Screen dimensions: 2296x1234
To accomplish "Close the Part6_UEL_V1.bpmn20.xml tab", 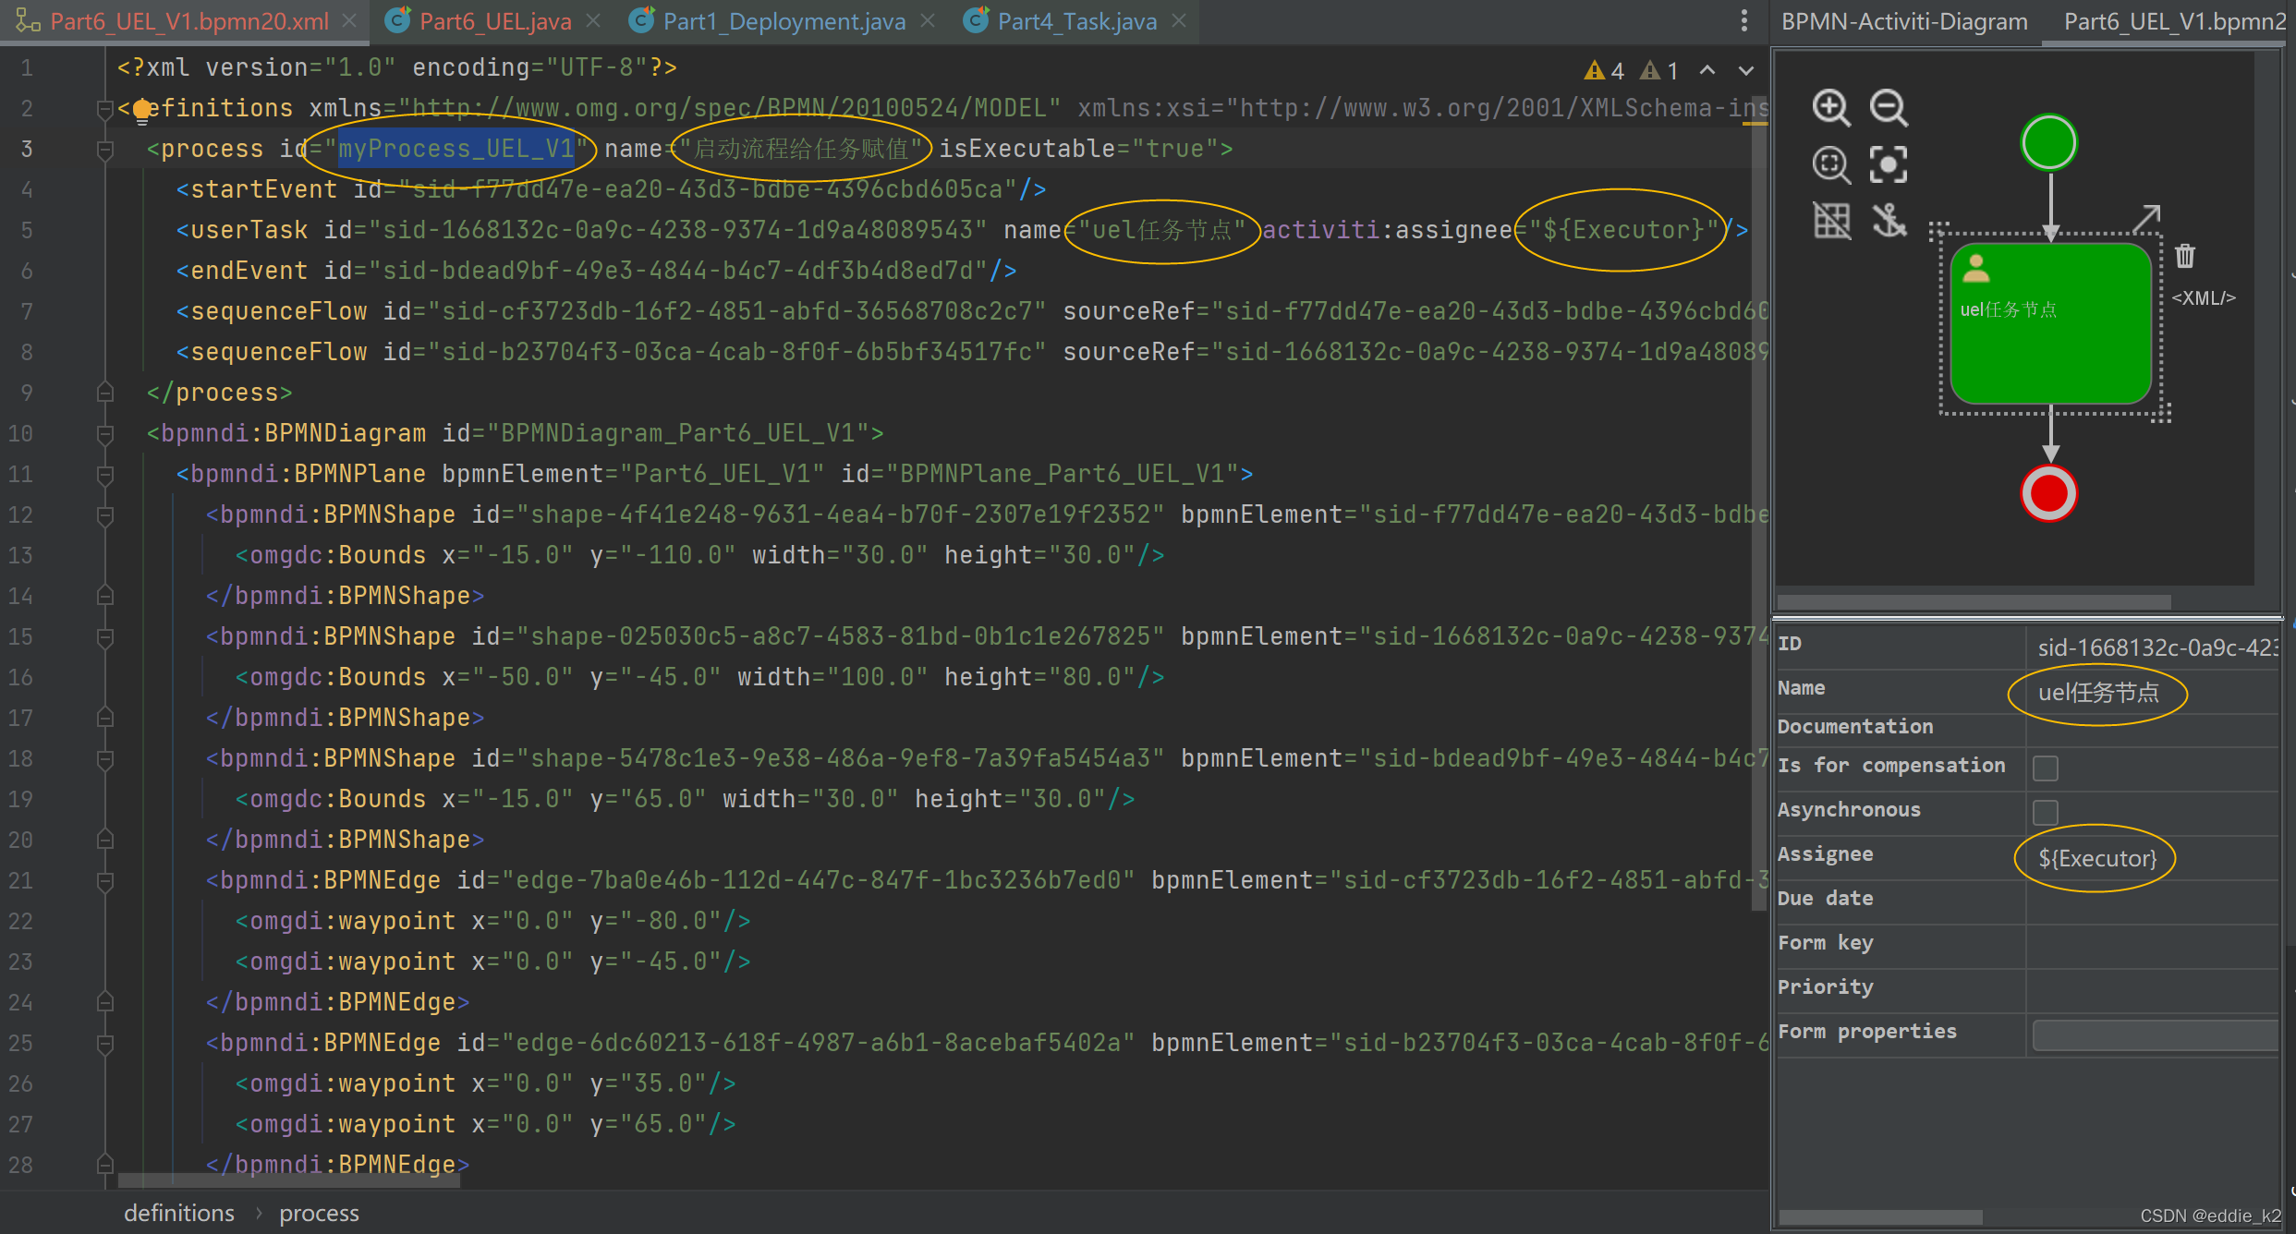I will pyautogui.click(x=349, y=20).
